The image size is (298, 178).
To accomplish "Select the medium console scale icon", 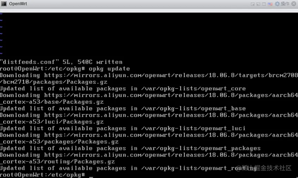I will 258,4.
